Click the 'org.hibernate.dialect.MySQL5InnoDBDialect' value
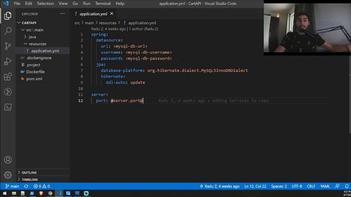351x197 pixels. pyautogui.click(x=197, y=71)
